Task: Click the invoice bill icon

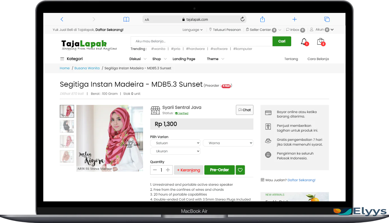Action: click(x=268, y=127)
